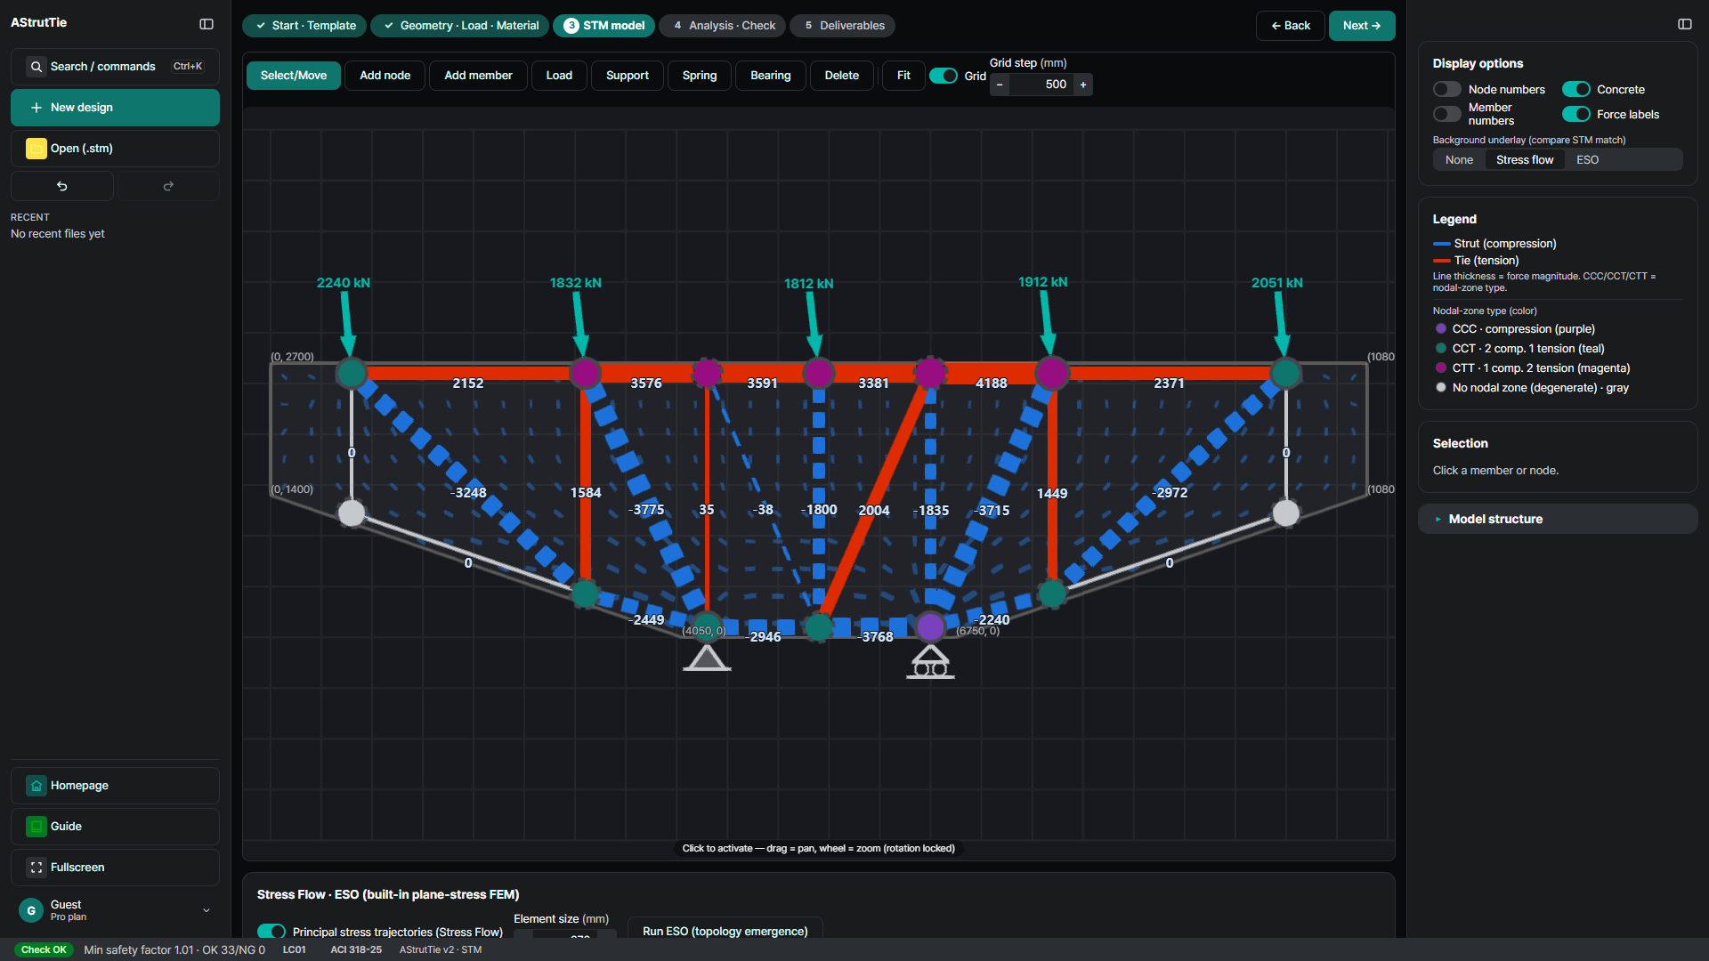This screenshot has width=1709, height=961.
Task: Expand the Model structure section
Action: [x=1558, y=519]
